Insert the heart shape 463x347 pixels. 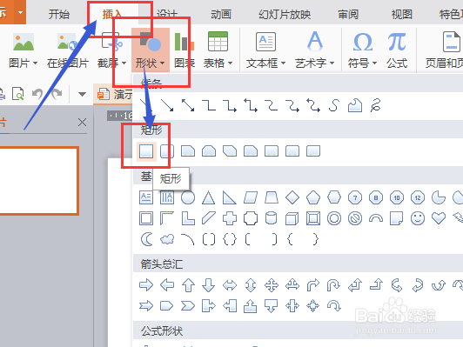[439, 218]
